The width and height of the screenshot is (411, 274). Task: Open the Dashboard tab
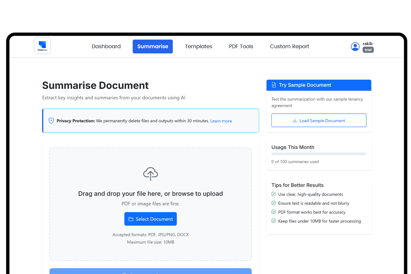106,46
